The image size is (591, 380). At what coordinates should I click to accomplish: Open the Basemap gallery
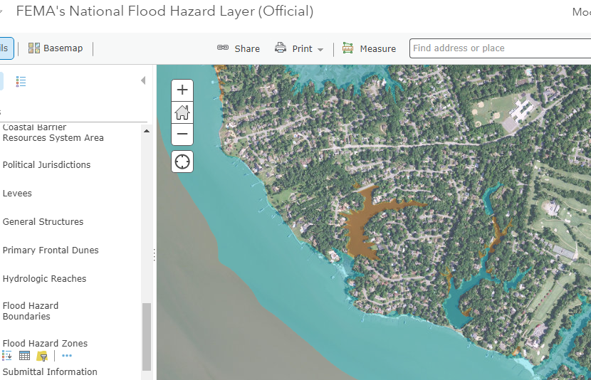(56, 48)
